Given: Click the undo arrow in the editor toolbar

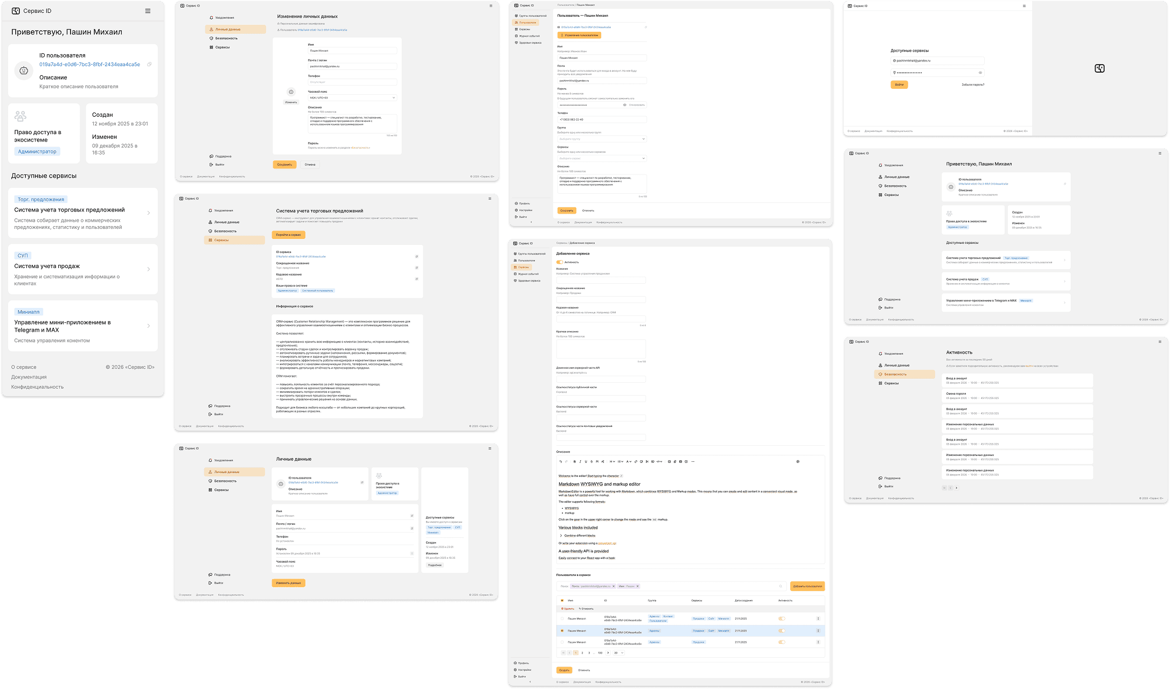Looking at the screenshot, I should click(560, 462).
